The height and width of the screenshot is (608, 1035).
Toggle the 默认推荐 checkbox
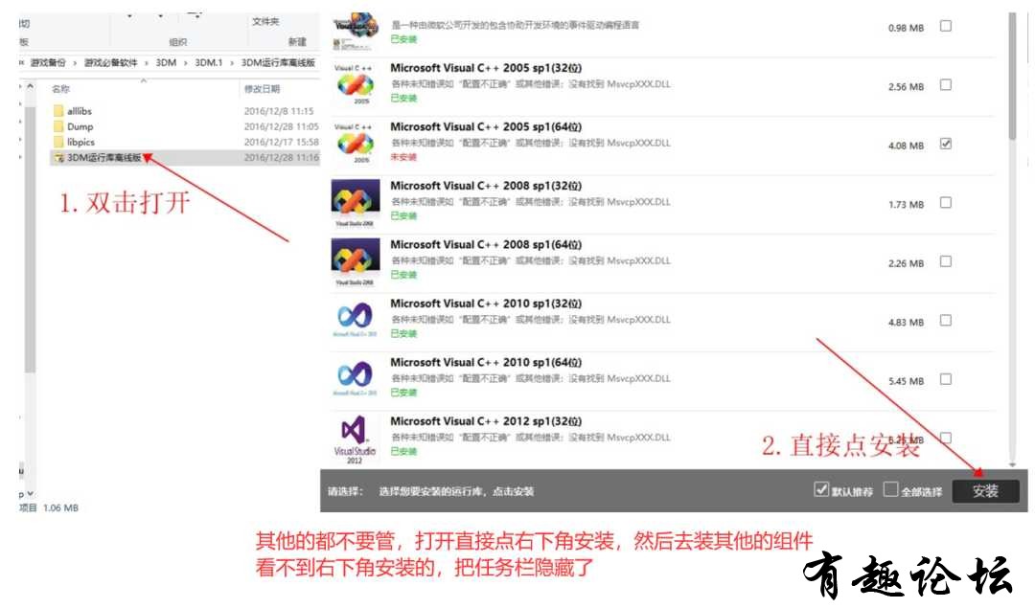tap(821, 489)
